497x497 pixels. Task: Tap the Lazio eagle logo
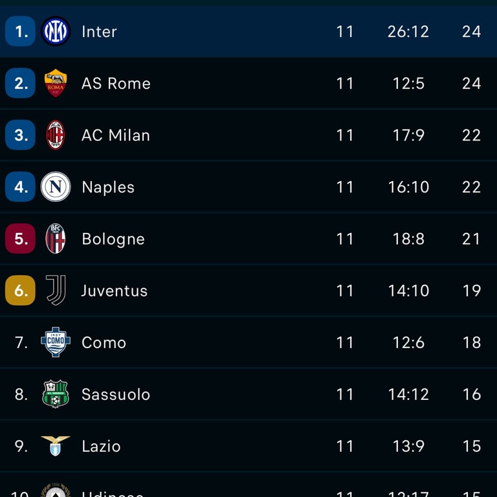tap(56, 445)
